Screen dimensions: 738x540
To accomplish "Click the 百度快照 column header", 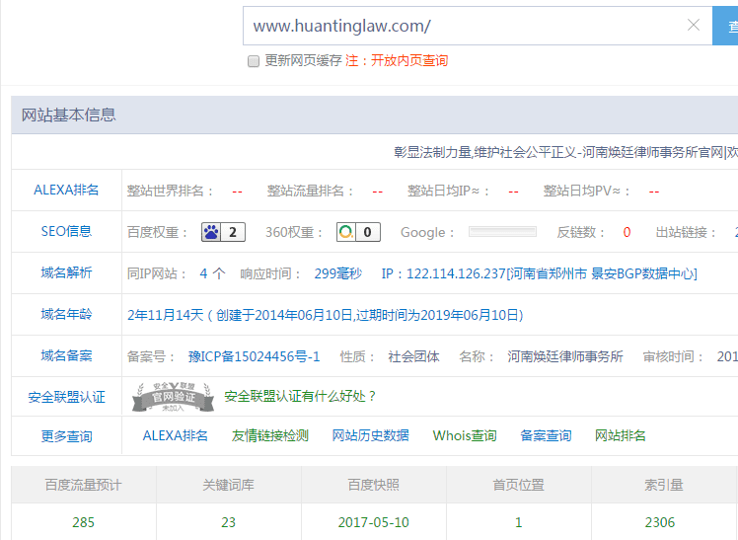I will tap(373, 485).
